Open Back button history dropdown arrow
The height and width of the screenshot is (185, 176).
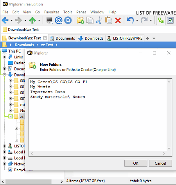12,20
